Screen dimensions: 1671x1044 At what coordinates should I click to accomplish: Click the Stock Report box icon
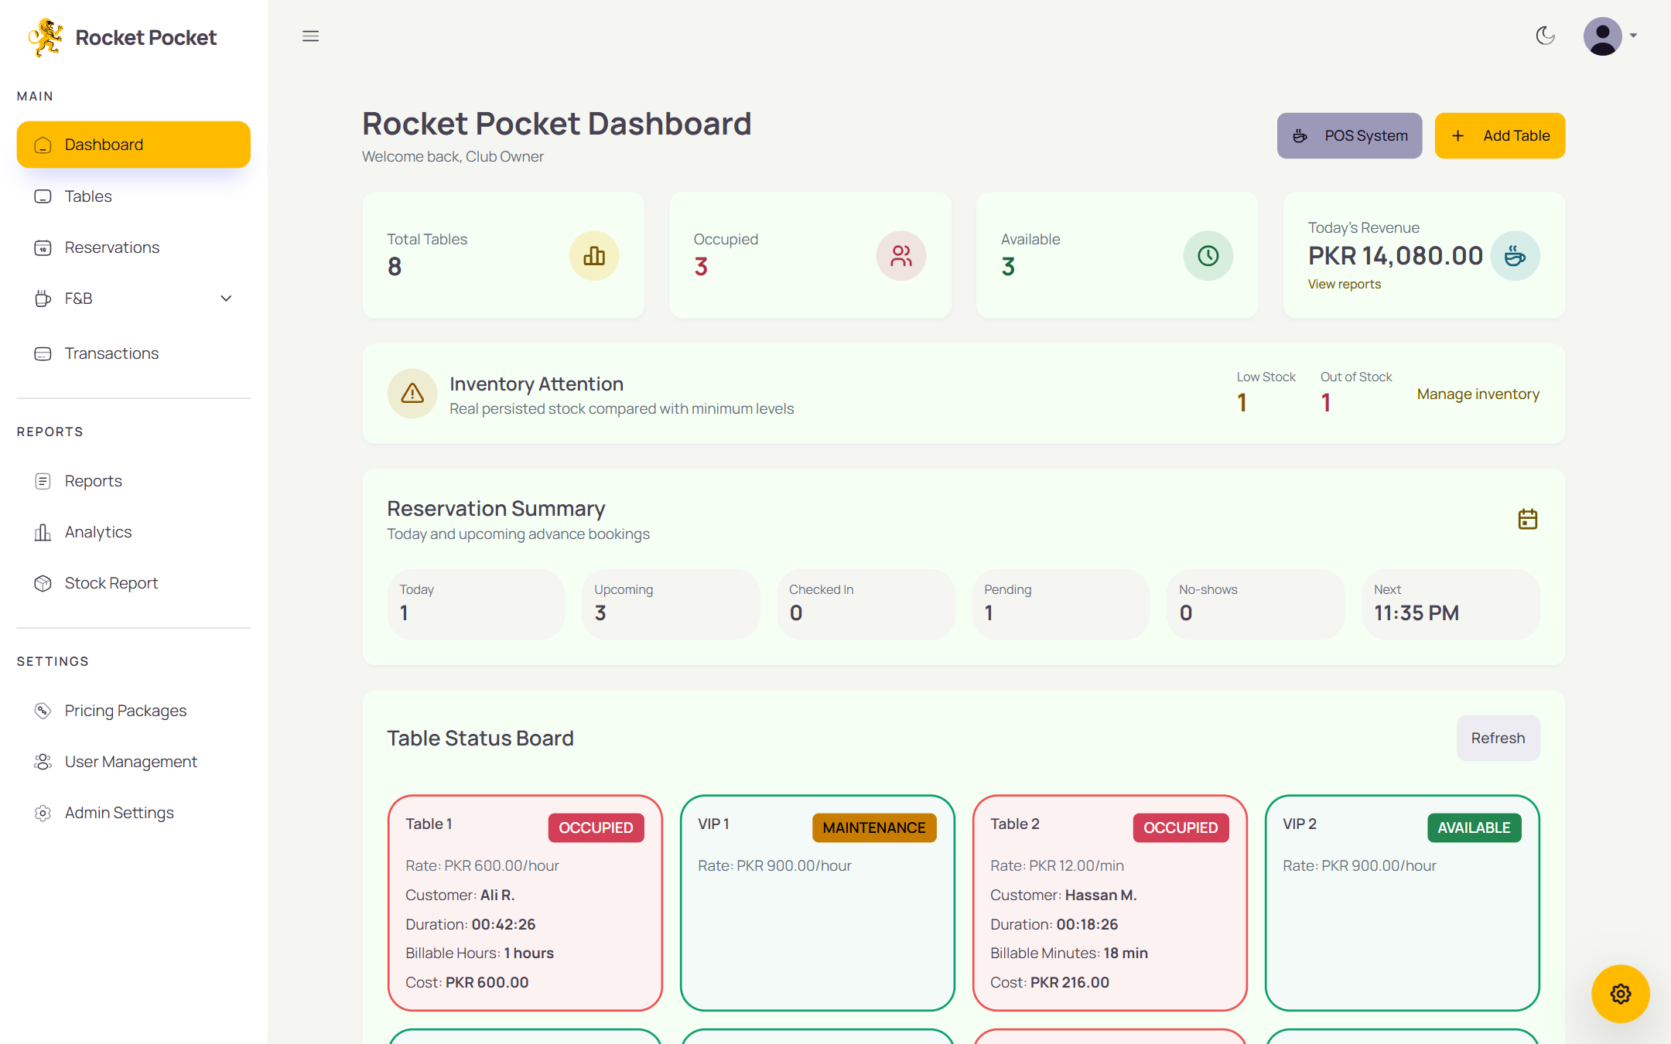coord(43,583)
